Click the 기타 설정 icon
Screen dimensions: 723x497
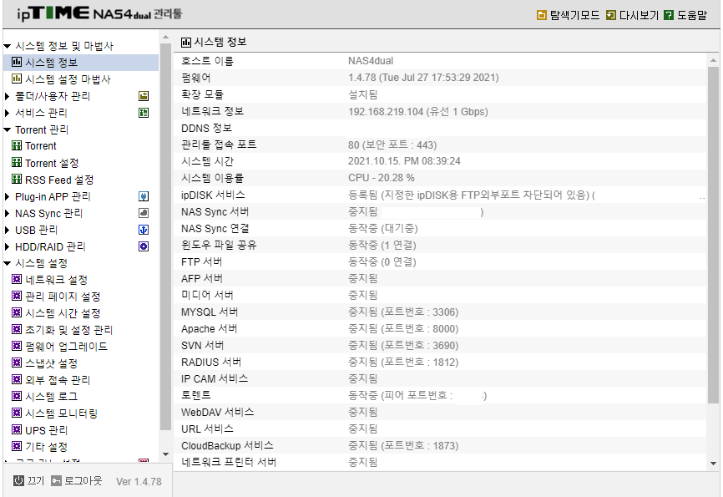(x=17, y=446)
